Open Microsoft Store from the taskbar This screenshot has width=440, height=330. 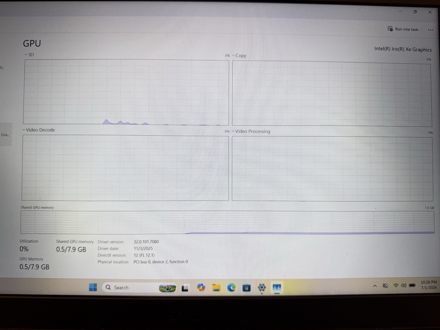[x=246, y=288]
